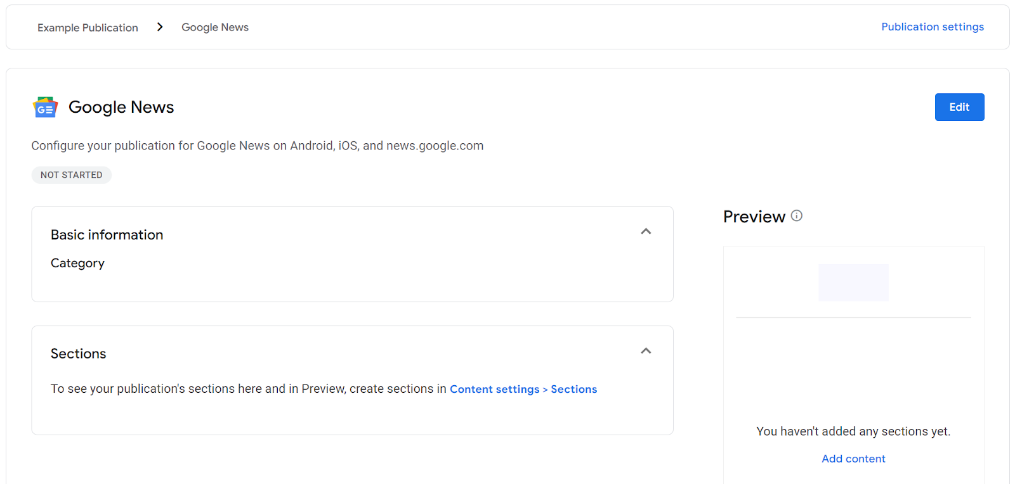The height and width of the screenshot is (484, 1015).
Task: Click the Basic information heading
Action: pos(107,235)
